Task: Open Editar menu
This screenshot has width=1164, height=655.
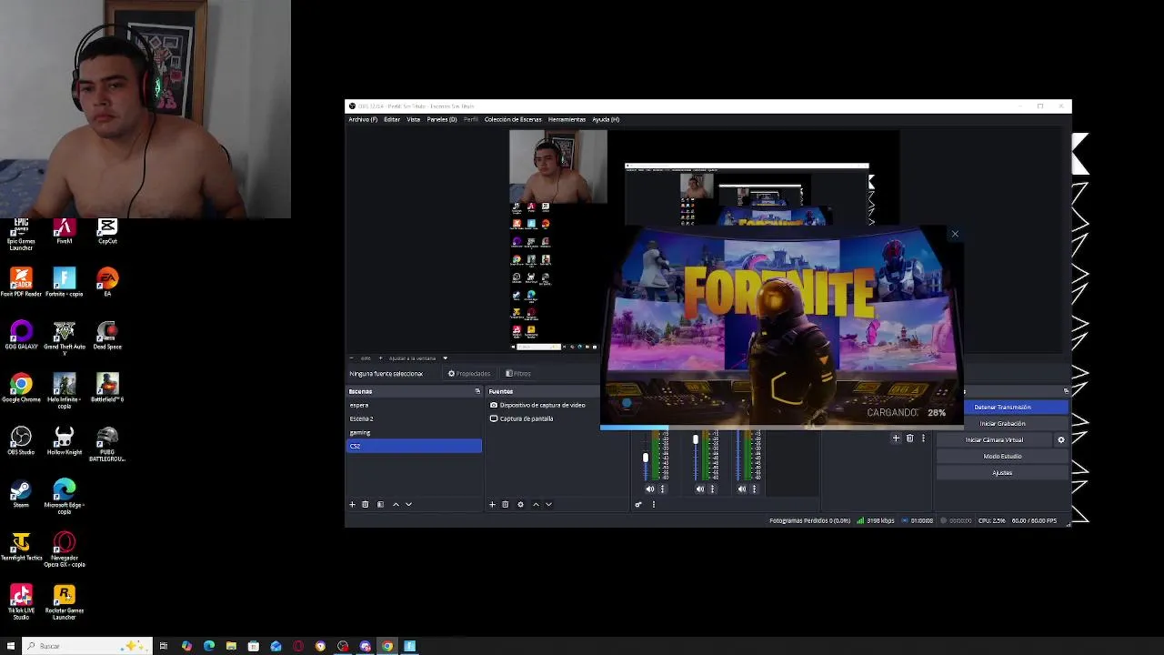Action: coord(392,119)
